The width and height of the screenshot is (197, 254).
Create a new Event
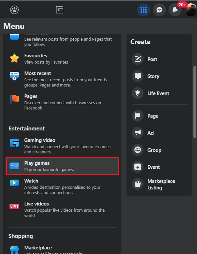click(x=159, y=167)
